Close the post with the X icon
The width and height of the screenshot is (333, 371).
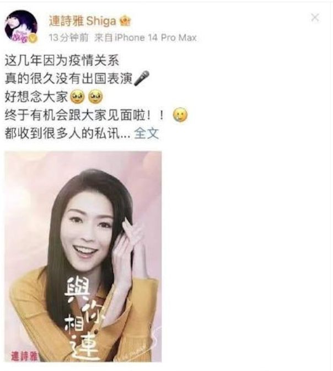(x=315, y=18)
